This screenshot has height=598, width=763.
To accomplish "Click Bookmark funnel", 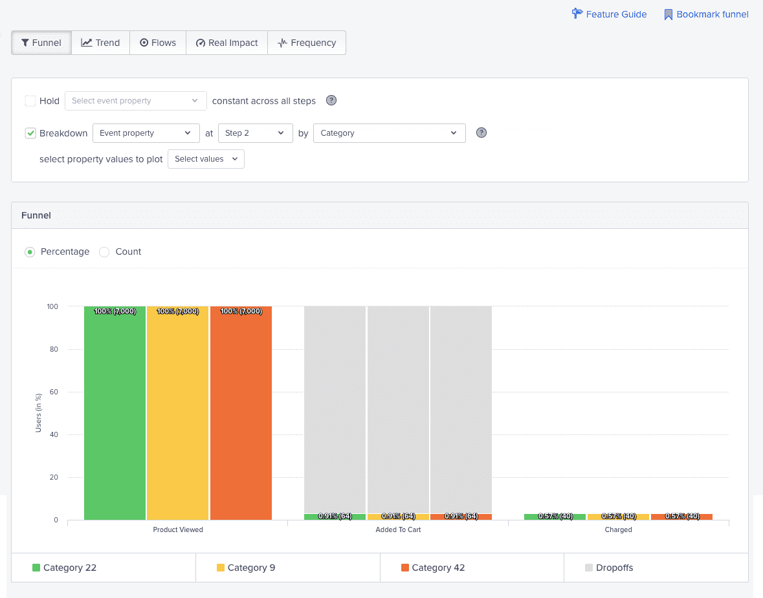I will point(712,14).
